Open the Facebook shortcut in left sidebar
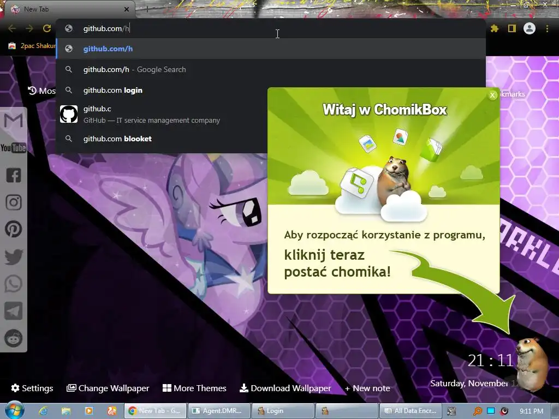The width and height of the screenshot is (559, 419). [x=13, y=175]
